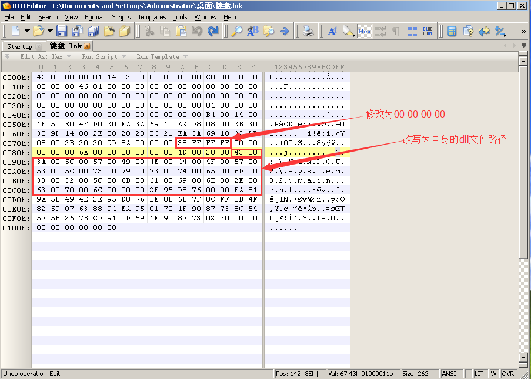Open the tab list dropdown at right
Image resolution: width=531 pixels, height=379 pixels.
coord(523,46)
